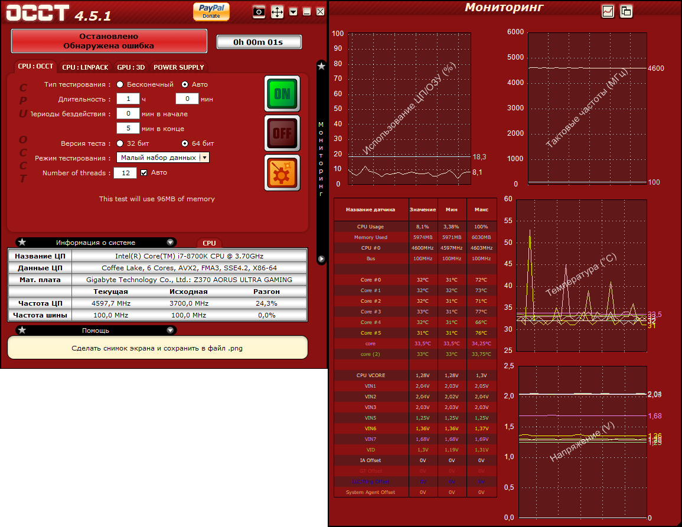
Task: Click the elapsed timer 0h 00m 01s
Action: pos(259,42)
